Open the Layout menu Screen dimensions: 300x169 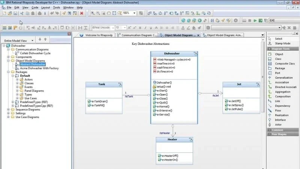[45, 8]
